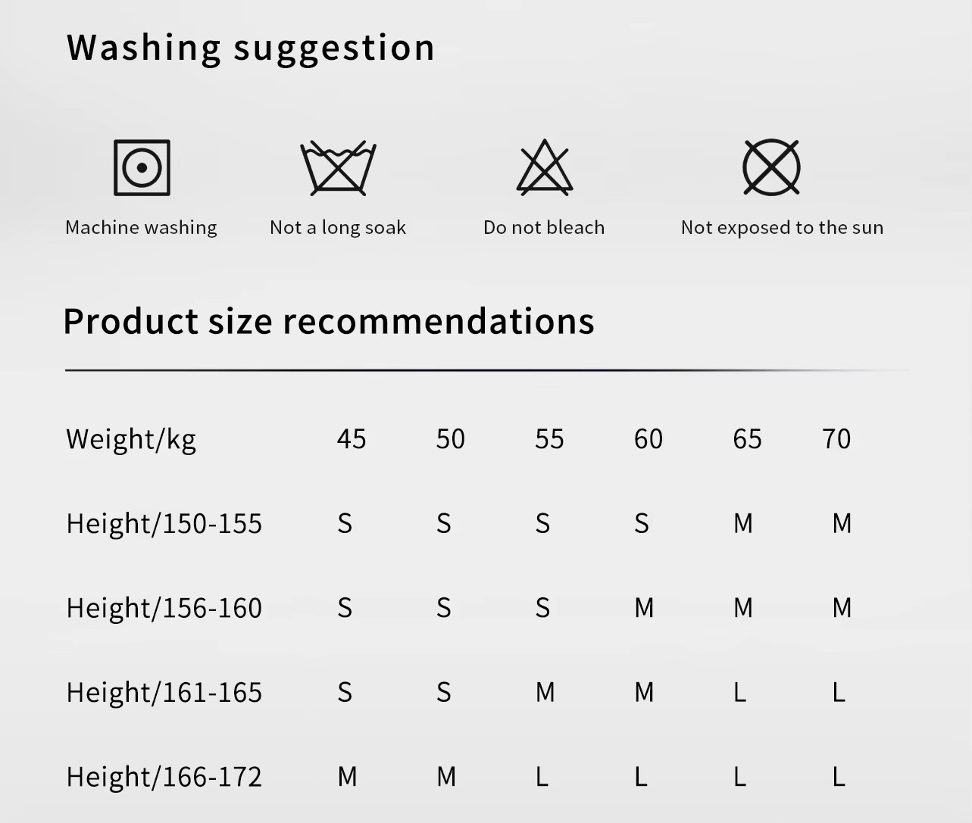Click the Height/150-155 row label
Image resolution: width=972 pixels, height=823 pixels.
coord(164,524)
